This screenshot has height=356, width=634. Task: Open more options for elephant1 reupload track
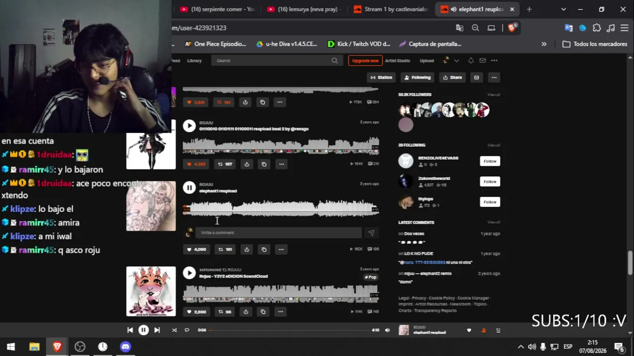point(281,249)
